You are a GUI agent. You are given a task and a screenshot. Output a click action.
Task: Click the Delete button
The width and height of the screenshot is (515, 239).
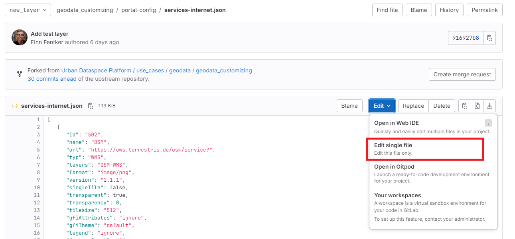click(442, 106)
